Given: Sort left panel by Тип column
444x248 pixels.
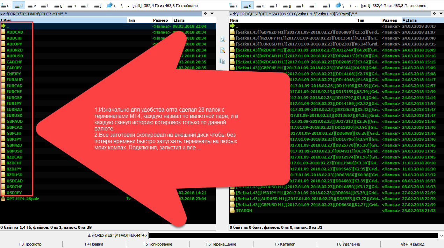Looking at the screenshot, I should (139, 20).
